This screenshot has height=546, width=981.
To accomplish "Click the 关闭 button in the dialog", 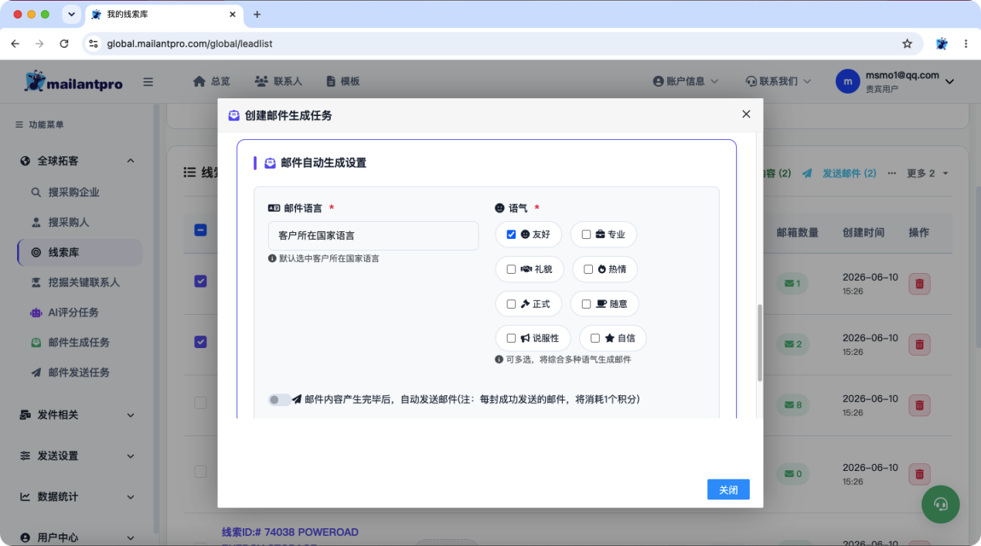I will click(728, 490).
